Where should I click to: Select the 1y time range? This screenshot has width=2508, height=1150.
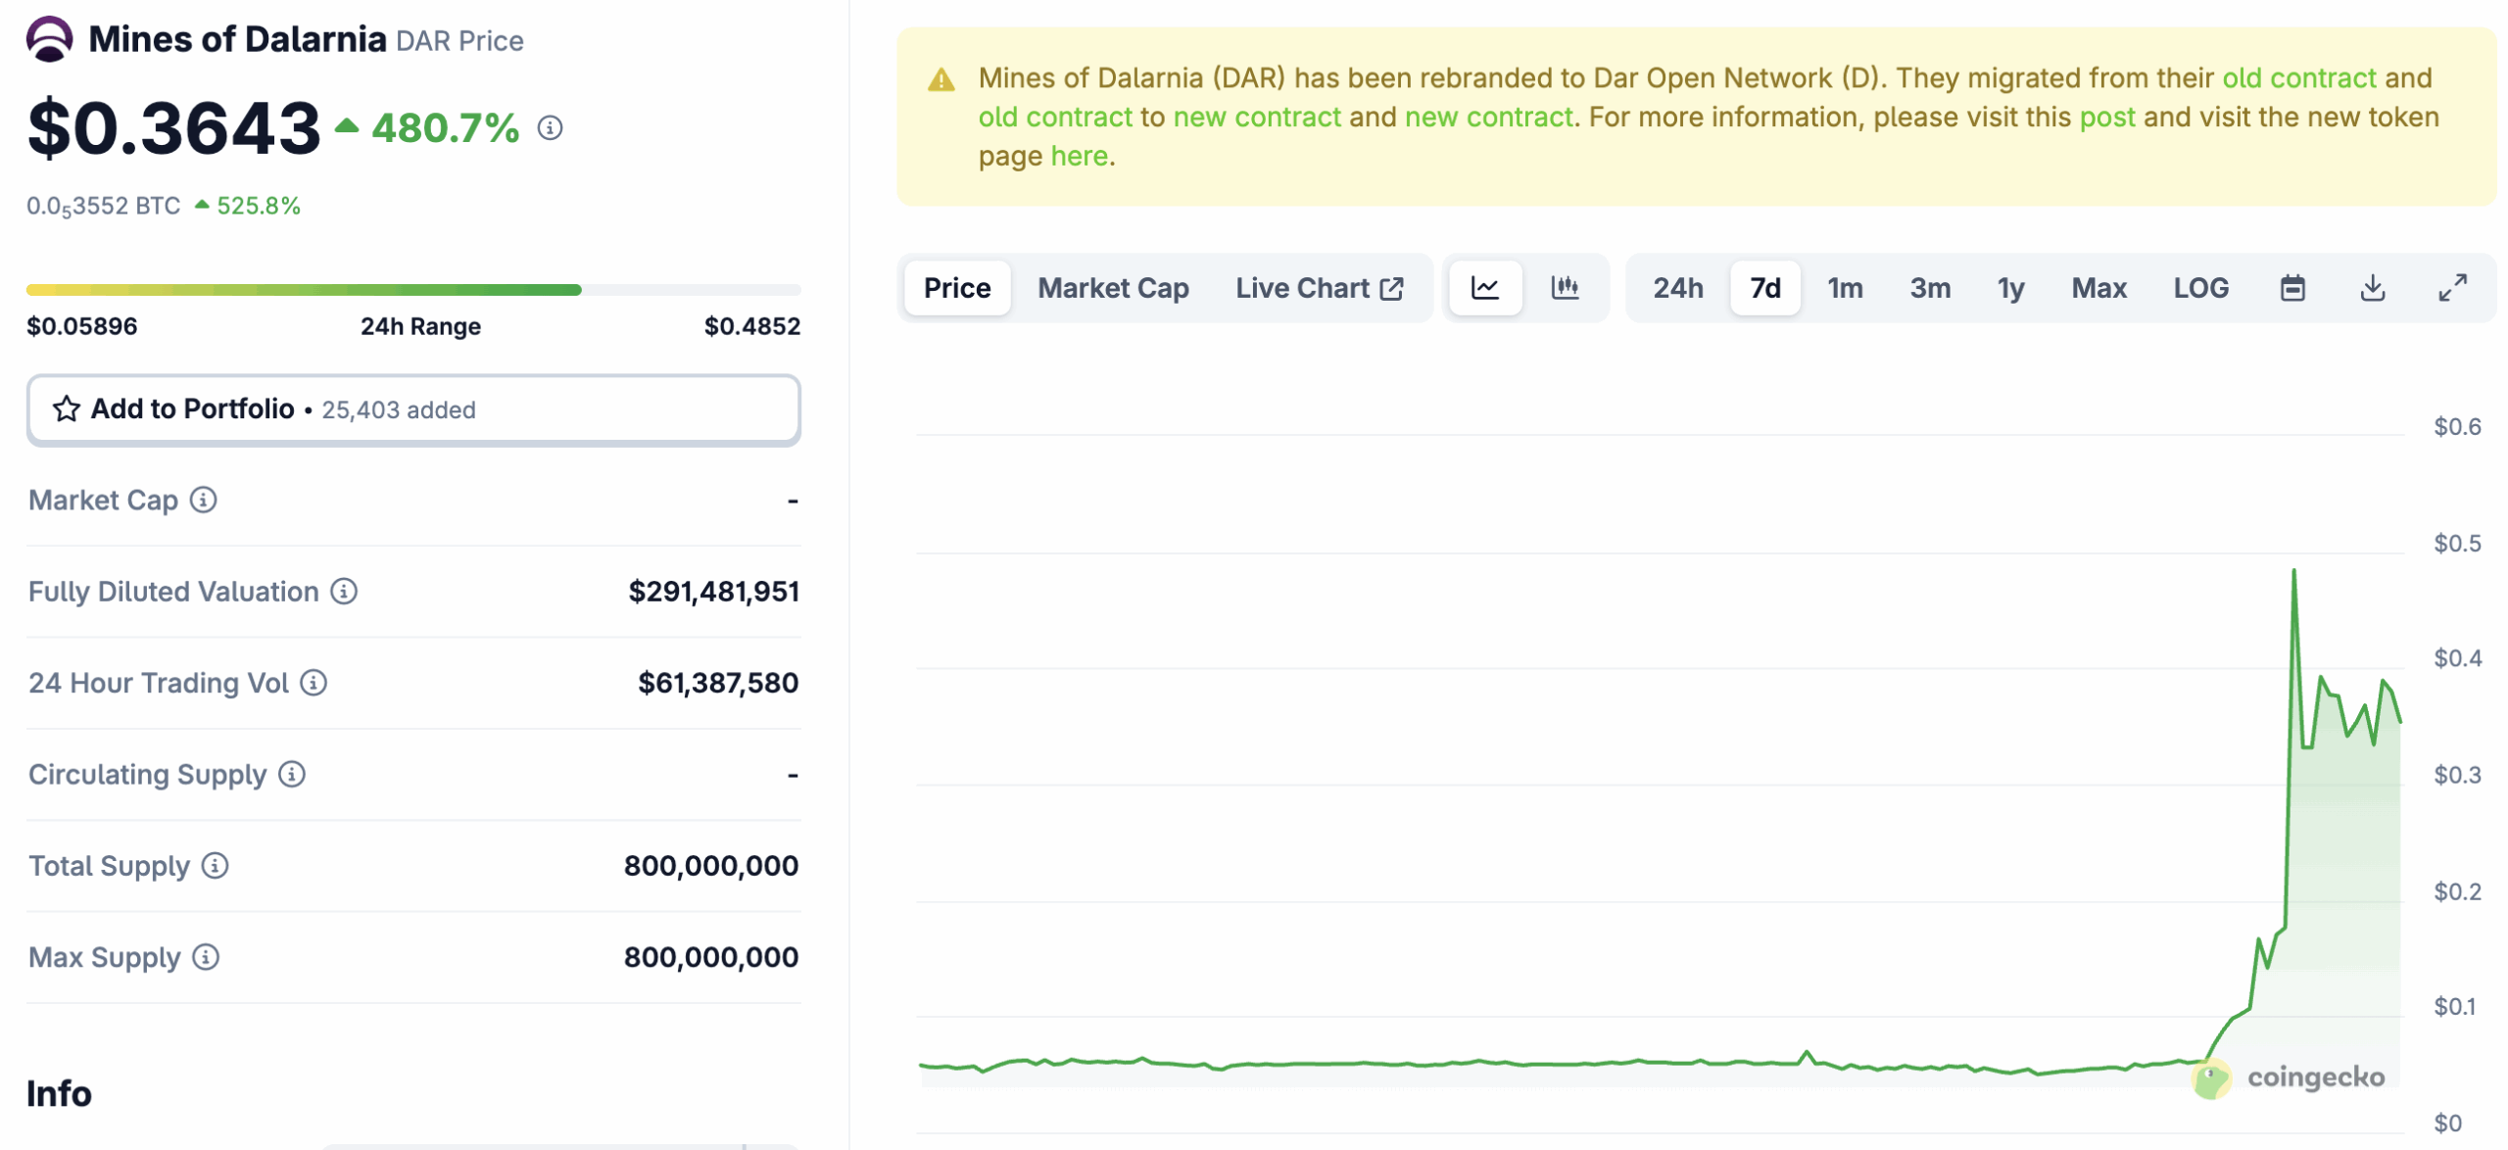coord(2009,287)
